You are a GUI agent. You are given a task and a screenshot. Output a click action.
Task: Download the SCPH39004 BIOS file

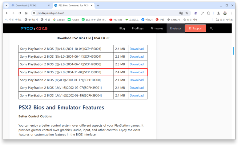click(137, 96)
